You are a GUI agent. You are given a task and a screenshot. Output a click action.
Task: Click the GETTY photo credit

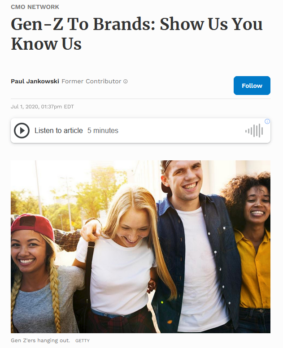tap(83, 341)
